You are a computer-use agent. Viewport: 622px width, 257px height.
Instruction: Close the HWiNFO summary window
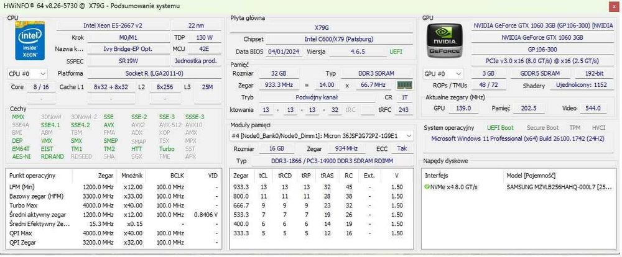pos(614,6)
